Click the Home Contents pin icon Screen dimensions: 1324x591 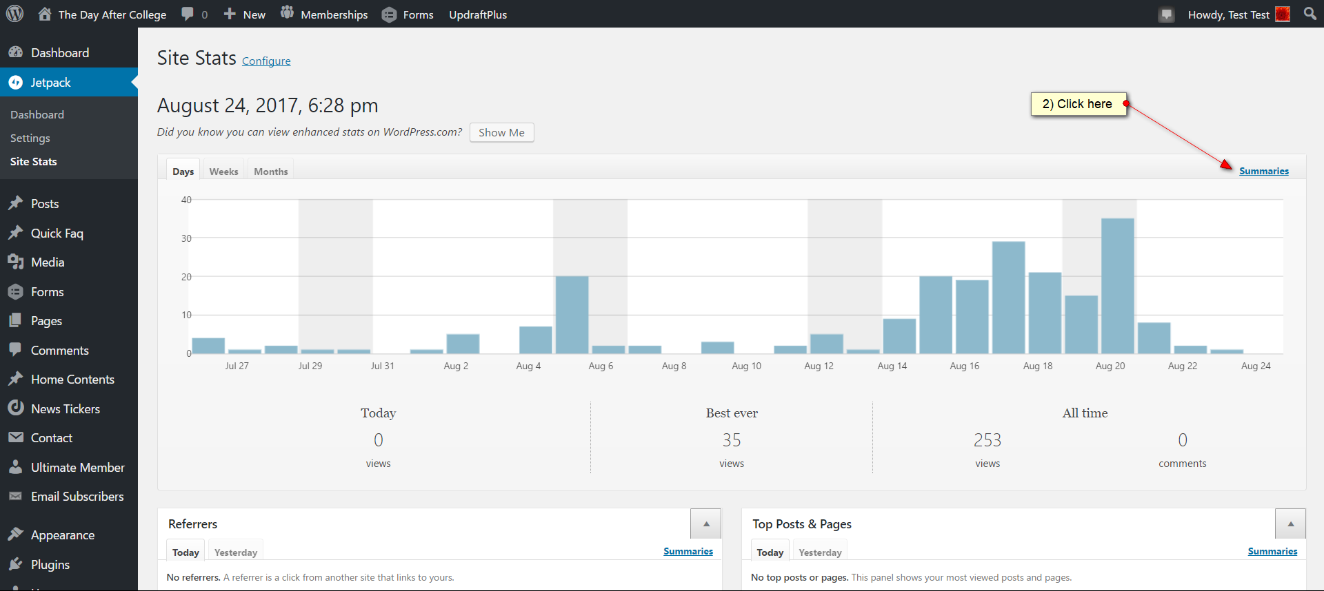16,379
